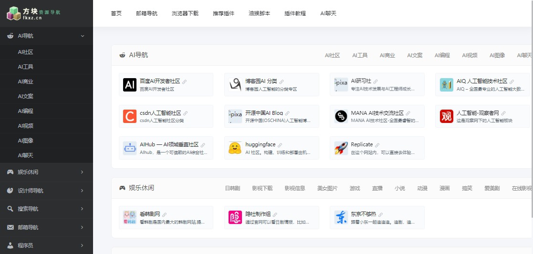Image resolution: width=533 pixels, height=254 pixels.
Task: Click the palette icon beside 设计师导航
Action: (10, 191)
